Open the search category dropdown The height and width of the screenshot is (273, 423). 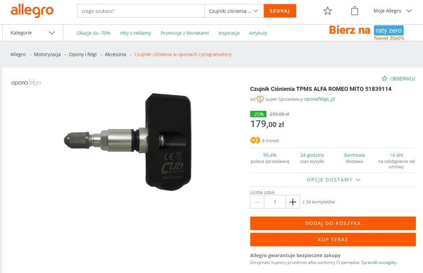234,11
